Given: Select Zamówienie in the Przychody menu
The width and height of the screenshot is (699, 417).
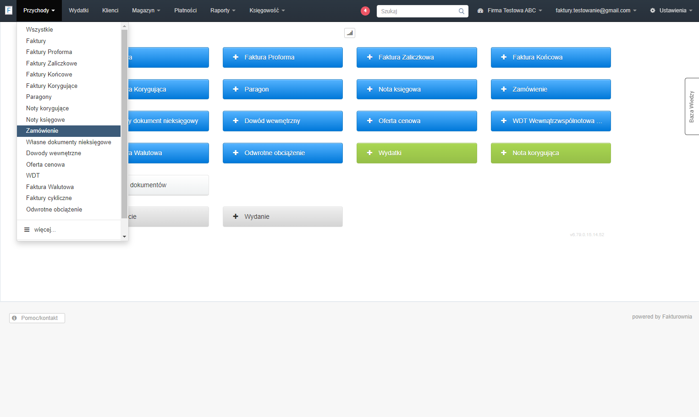Looking at the screenshot, I should (69, 131).
